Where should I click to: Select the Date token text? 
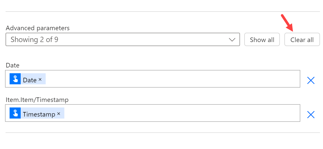[30, 80]
